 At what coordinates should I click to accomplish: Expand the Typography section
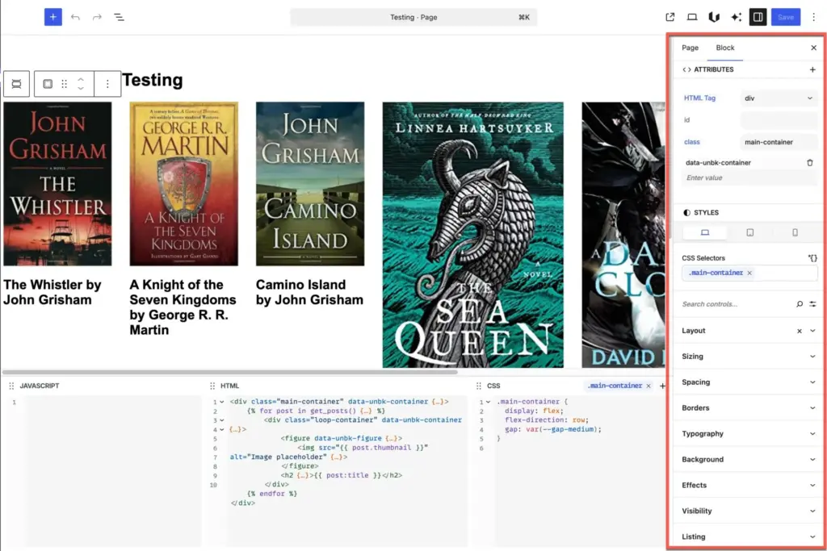749,433
